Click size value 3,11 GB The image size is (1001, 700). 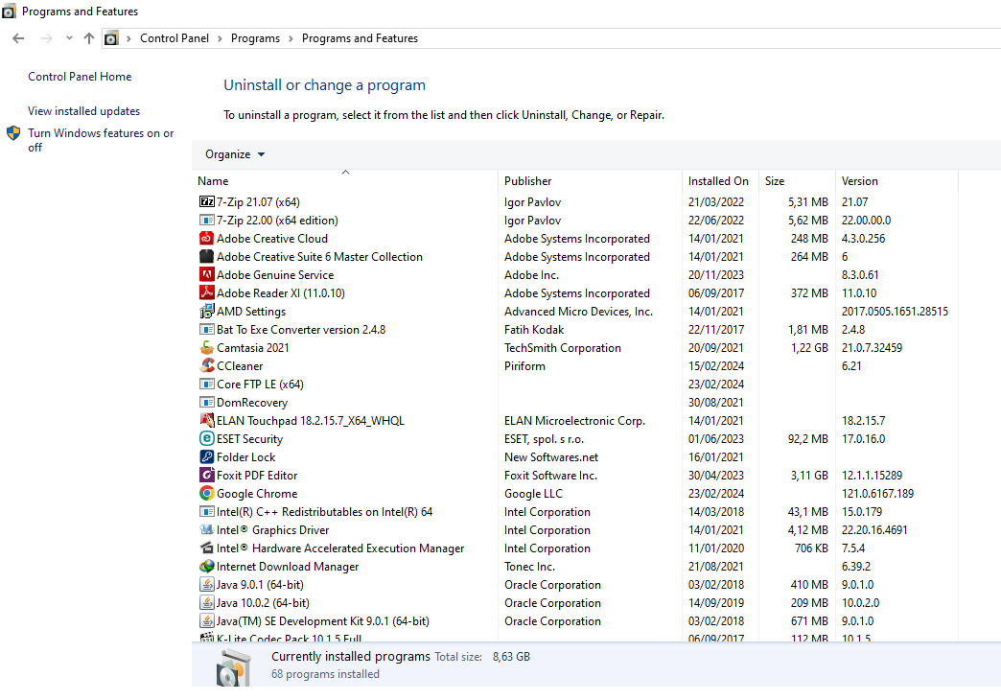(809, 476)
